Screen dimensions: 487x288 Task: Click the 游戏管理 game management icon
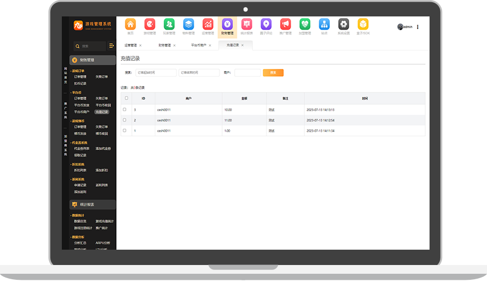149,25
